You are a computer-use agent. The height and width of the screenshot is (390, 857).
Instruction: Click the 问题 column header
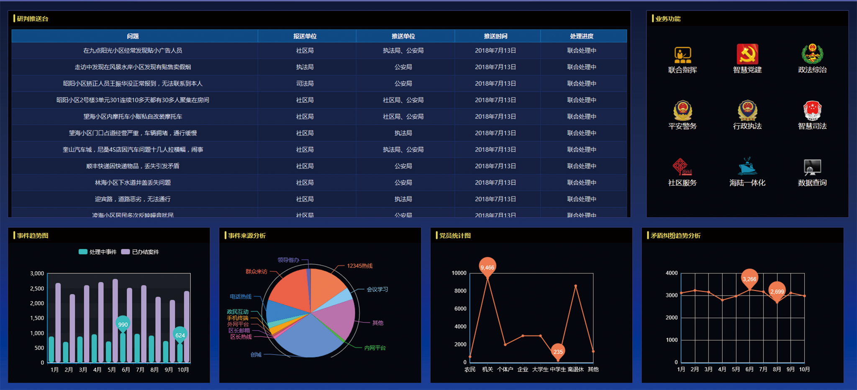coord(133,36)
